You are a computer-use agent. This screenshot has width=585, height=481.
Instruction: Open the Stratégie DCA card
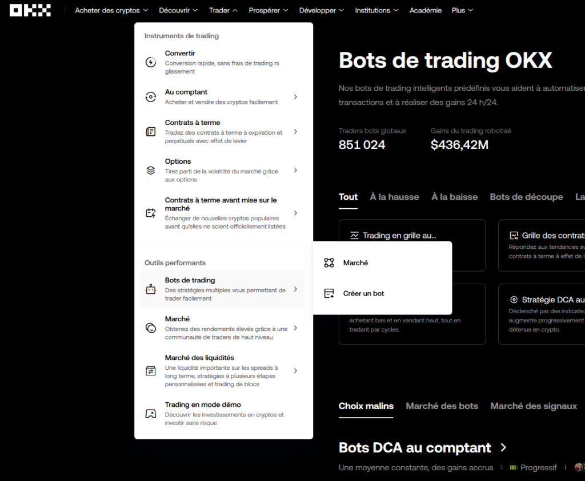[x=542, y=314]
